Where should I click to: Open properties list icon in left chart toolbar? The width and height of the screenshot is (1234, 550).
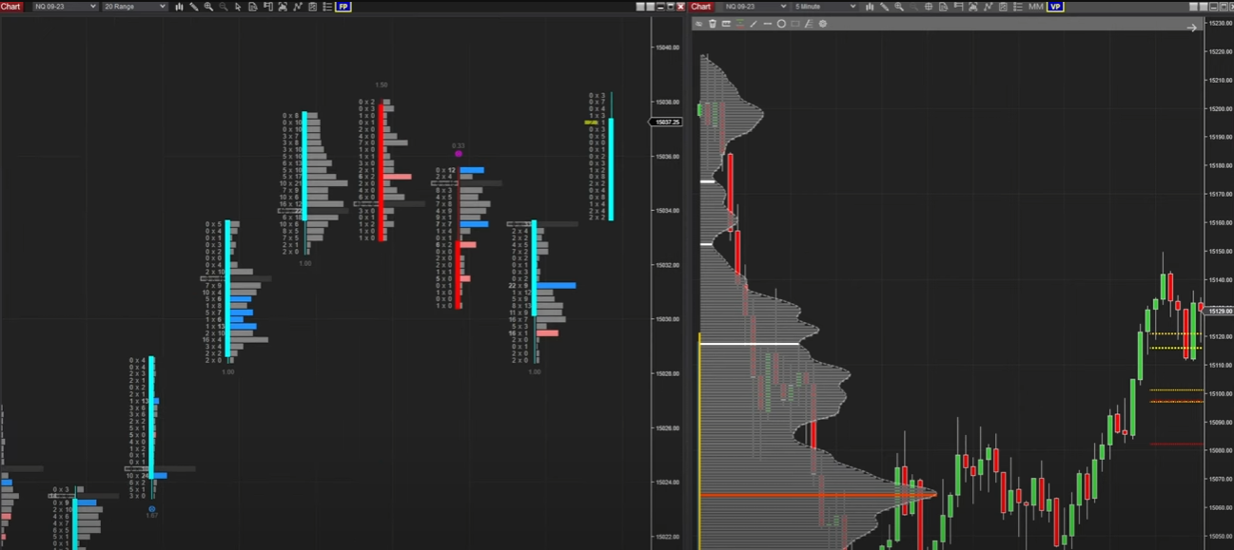click(327, 7)
